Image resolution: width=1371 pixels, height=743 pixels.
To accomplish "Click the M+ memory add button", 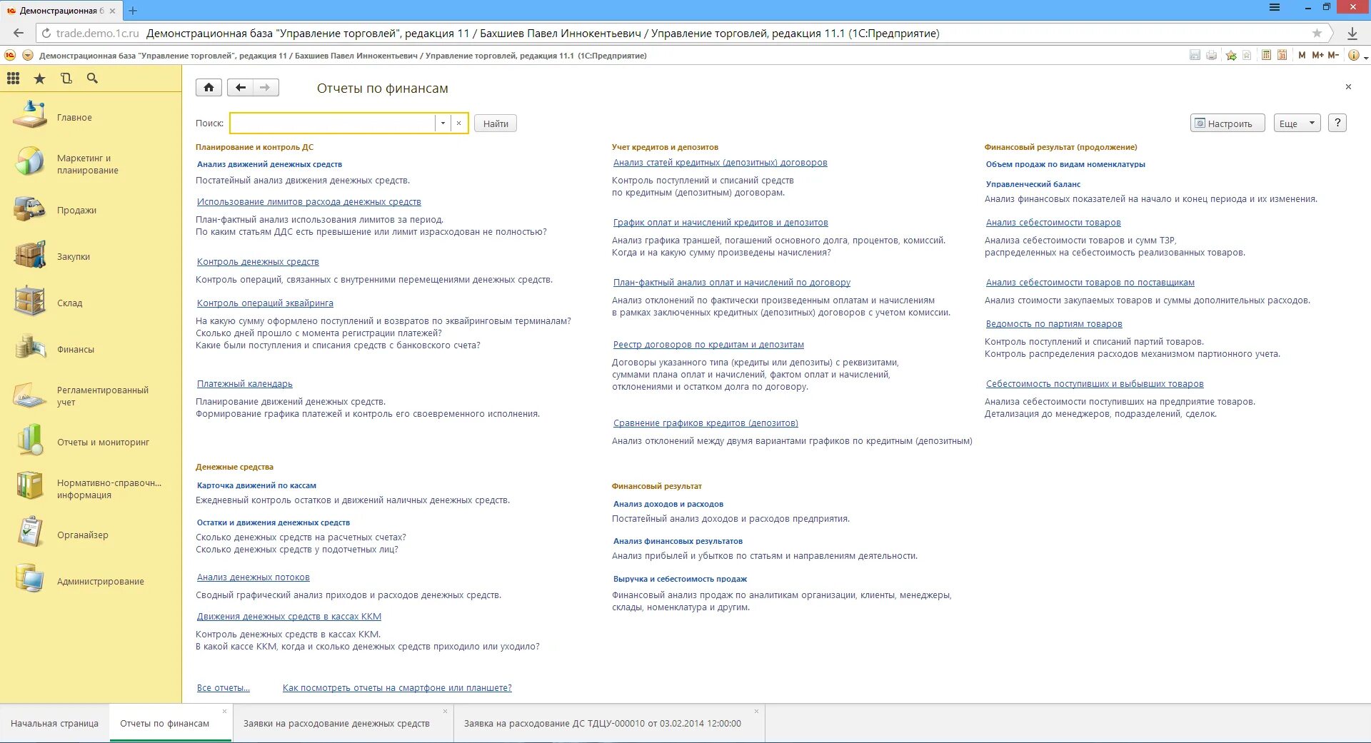I will coord(1317,55).
